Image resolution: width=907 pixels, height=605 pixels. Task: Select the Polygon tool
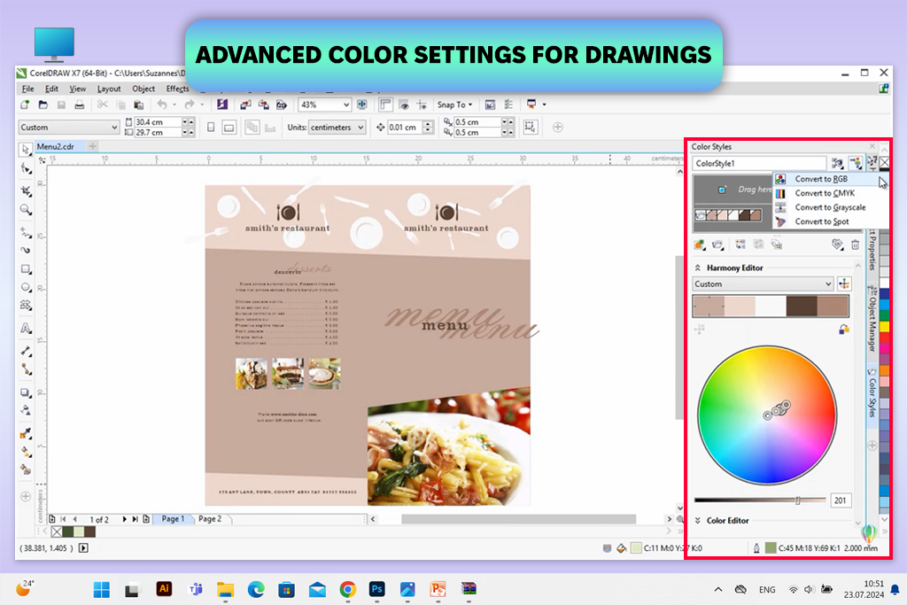pos(26,305)
